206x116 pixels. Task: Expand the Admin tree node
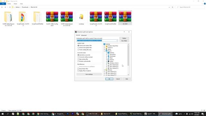105,49
